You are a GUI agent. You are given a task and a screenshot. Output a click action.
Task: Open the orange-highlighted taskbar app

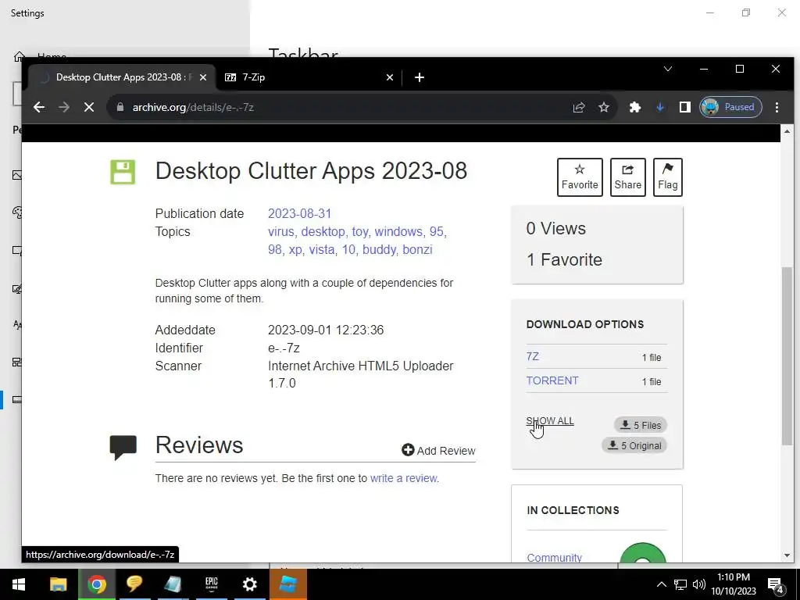(287, 584)
